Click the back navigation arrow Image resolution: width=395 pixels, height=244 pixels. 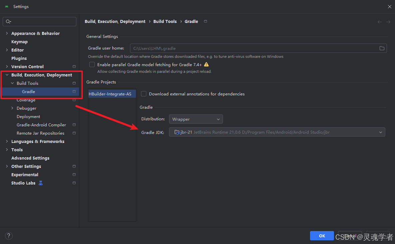380,22
